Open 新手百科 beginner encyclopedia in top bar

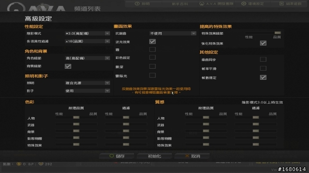180,4
